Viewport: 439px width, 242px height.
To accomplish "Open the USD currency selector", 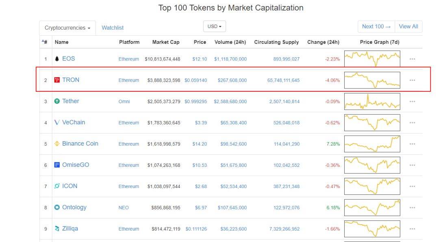I will (214, 26).
